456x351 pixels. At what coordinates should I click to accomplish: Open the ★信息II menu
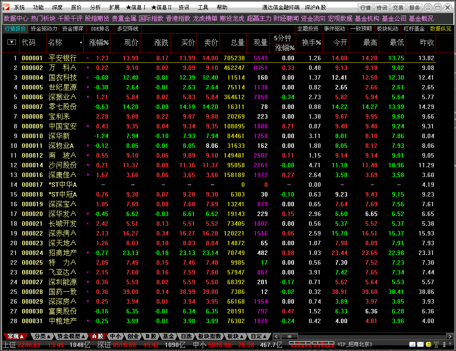[x=162, y=8]
